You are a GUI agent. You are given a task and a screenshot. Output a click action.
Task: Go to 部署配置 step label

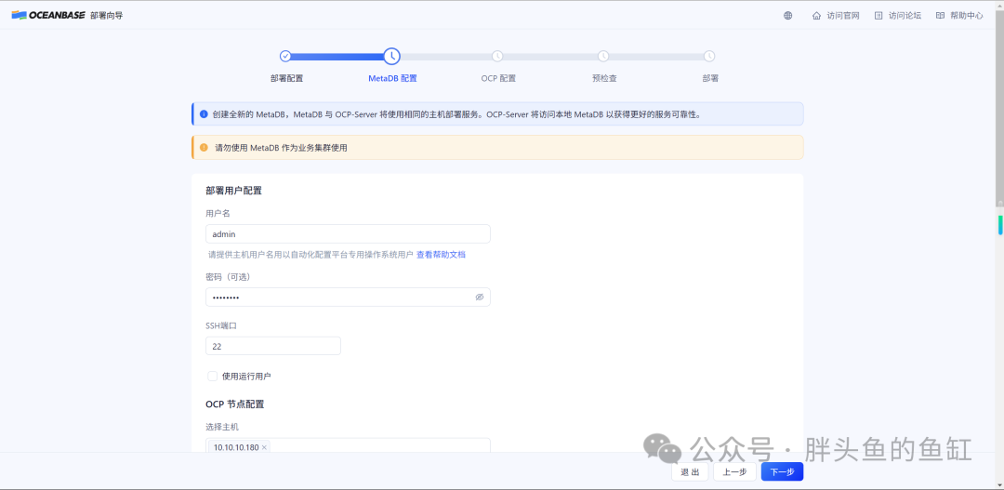click(286, 79)
